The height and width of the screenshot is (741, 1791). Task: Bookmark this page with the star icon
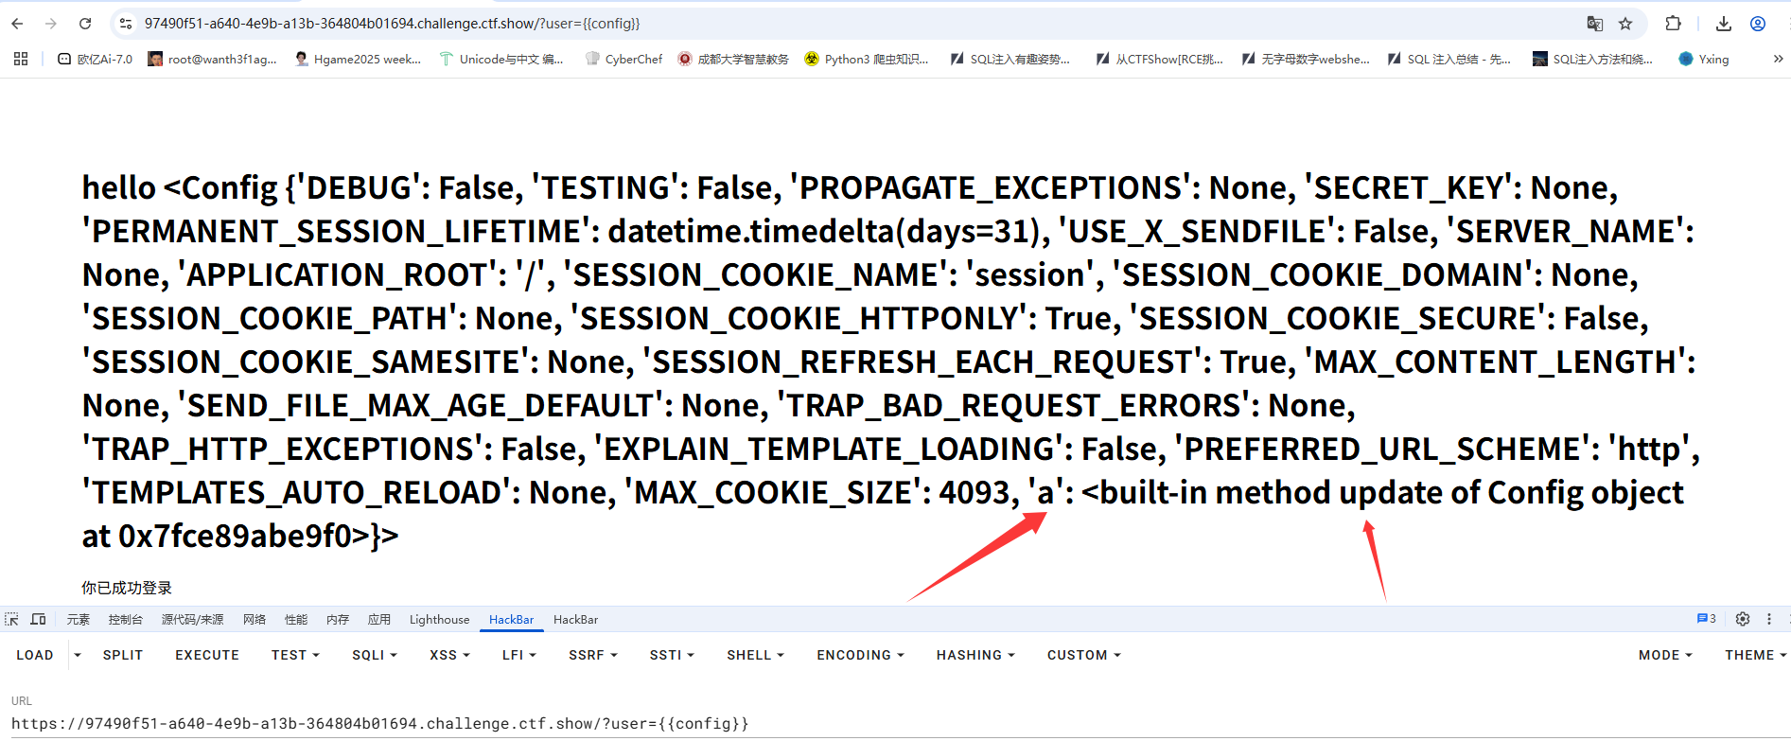coord(1625,24)
